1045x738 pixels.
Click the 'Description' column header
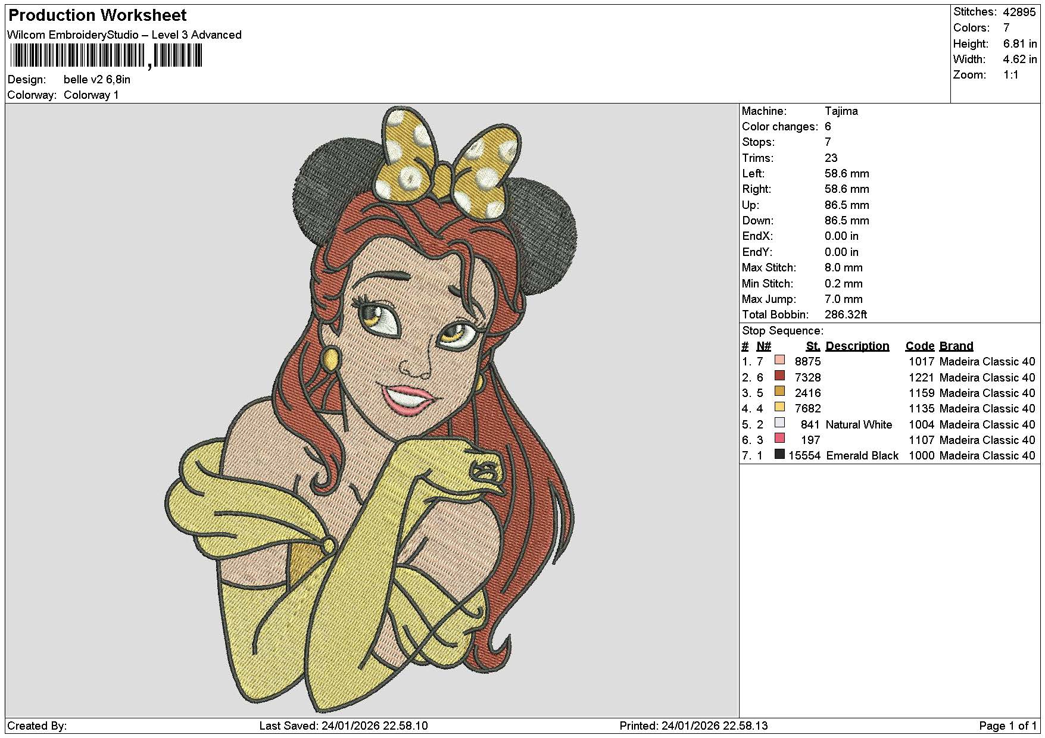(857, 346)
